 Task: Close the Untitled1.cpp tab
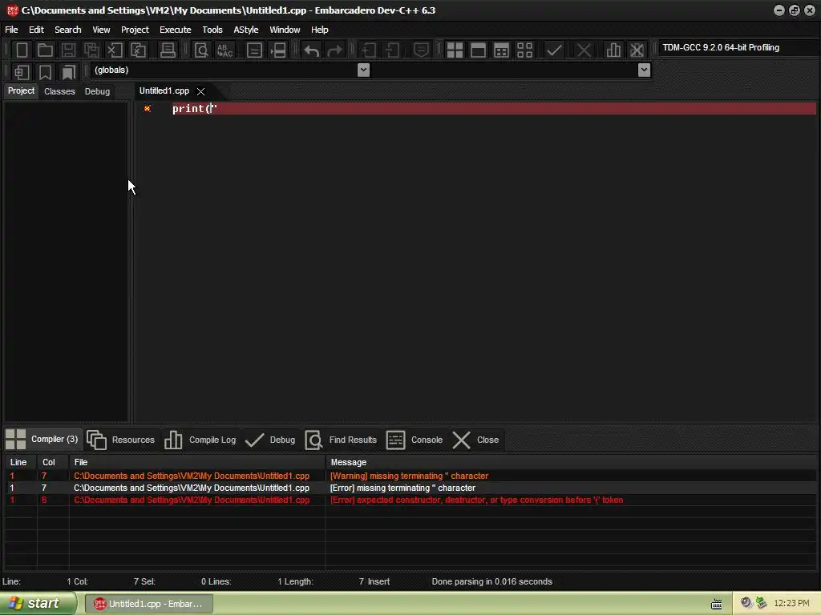200,91
